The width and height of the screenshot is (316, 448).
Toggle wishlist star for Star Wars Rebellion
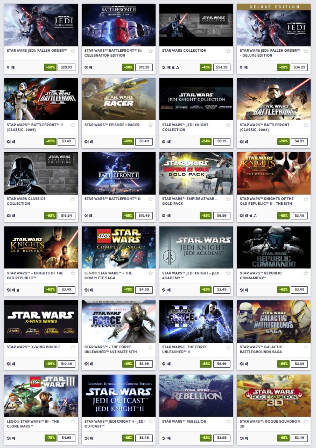point(228,421)
